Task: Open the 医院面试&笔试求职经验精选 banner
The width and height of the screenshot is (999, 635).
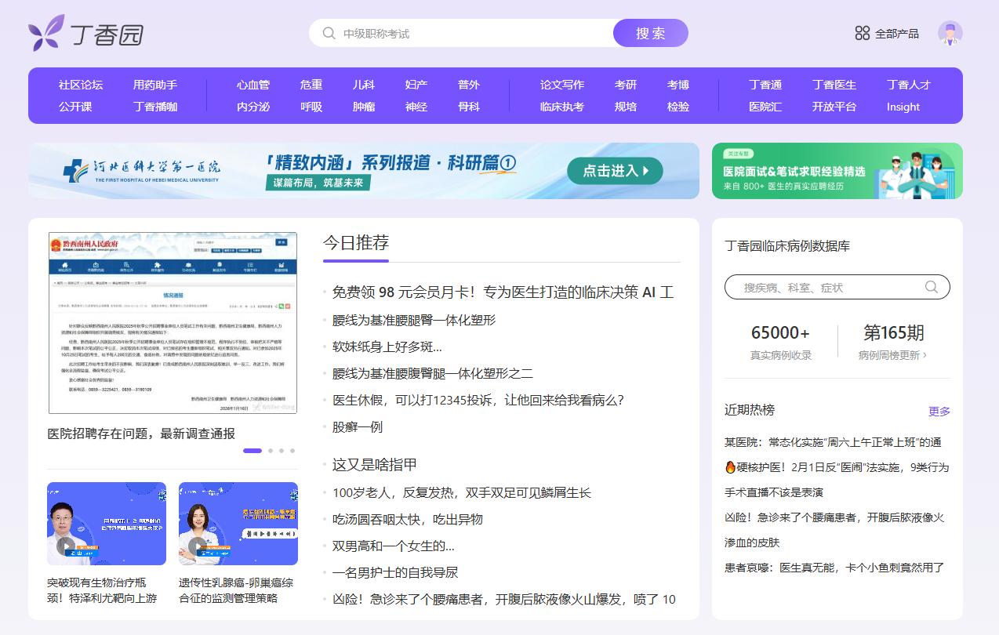Action: [x=837, y=170]
